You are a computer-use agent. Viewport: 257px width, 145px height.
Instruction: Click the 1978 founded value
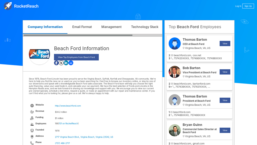tap(57, 131)
